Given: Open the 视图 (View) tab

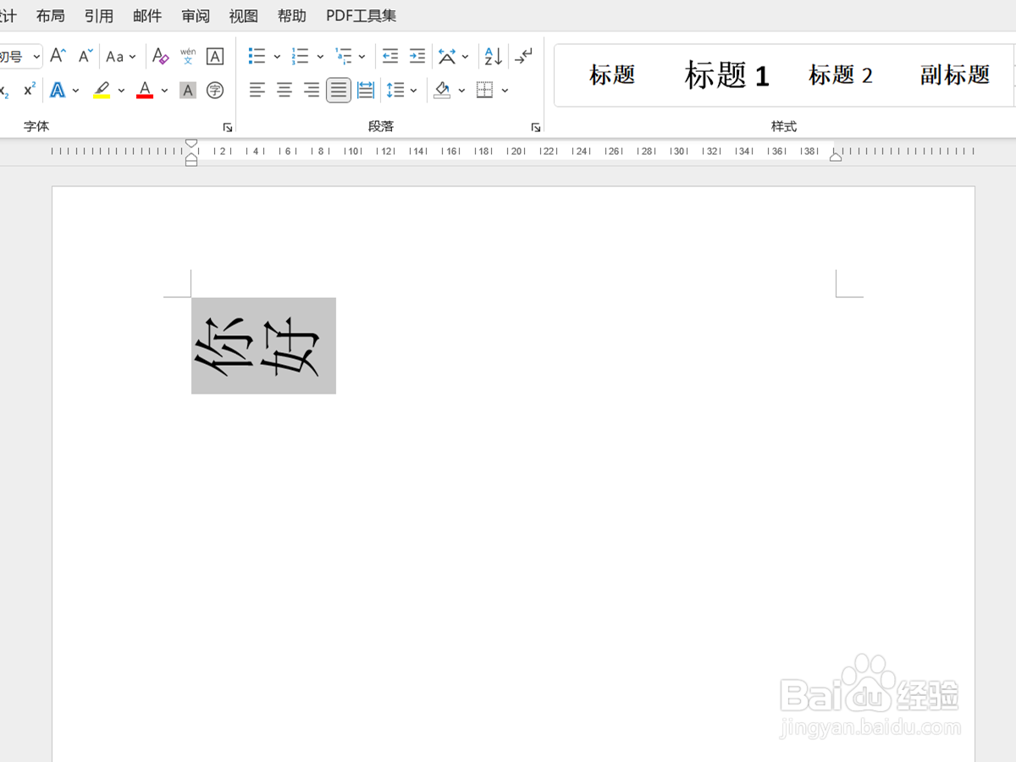Looking at the screenshot, I should (x=244, y=15).
